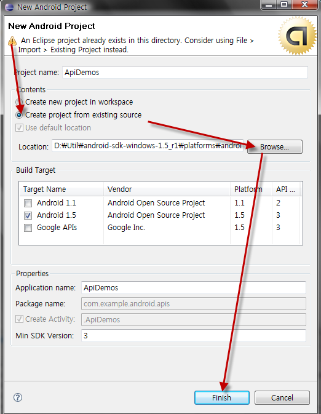The height and width of the screenshot is (414, 321).
Task: Click the Android 1.5 target name
Action: (x=56, y=215)
